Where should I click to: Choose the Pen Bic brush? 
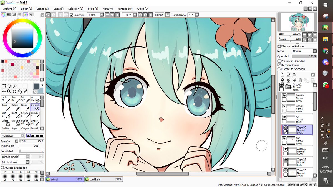pos(15,99)
